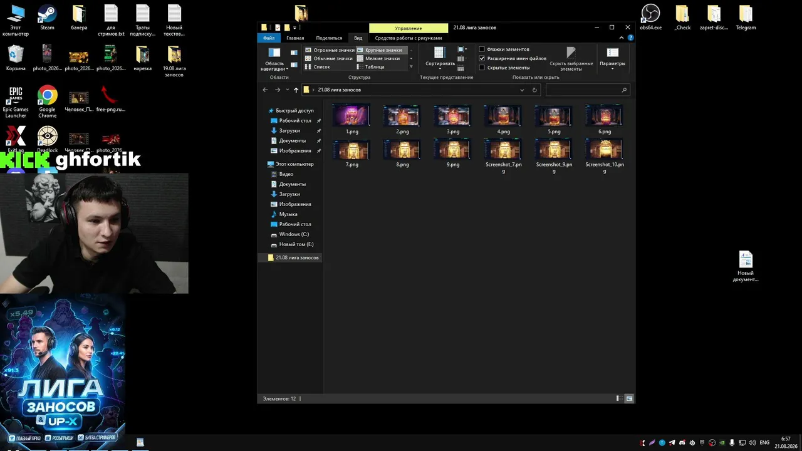The width and height of the screenshot is (802, 451).
Task: Select the 1.png thumbnail
Action: point(352,120)
